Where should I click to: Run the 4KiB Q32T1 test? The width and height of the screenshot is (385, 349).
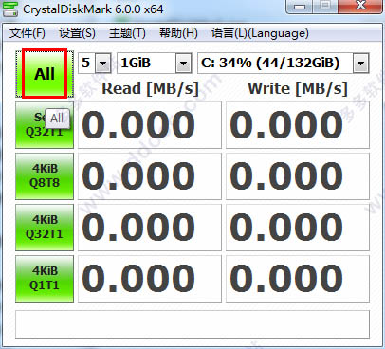pos(45,228)
